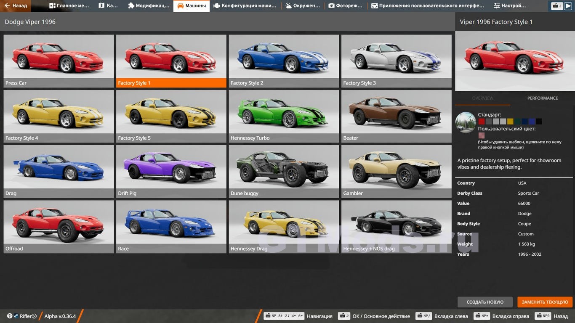Choose the blue Drag configuration
The height and width of the screenshot is (323, 575).
pos(59,172)
